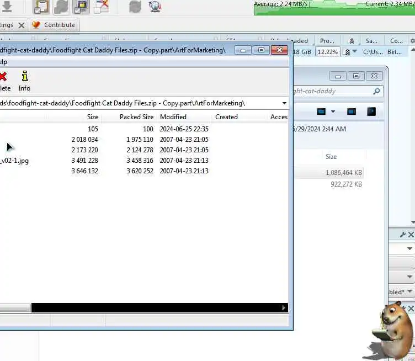
Task: Open the Explorer view options dropdown arrow
Action: pos(333,112)
